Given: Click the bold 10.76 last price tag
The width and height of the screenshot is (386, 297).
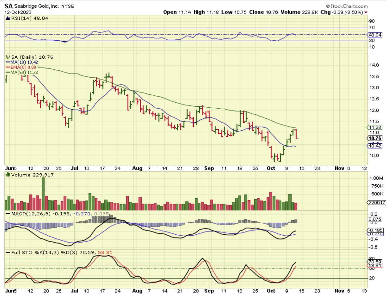Looking at the screenshot, I should [375, 138].
